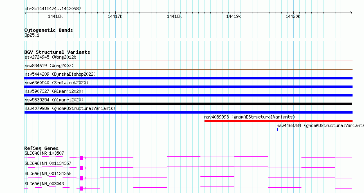Click the blue bar of nsv5444209
Image resolution: width=364 pixels, height=193 pixels.
pyautogui.click(x=189, y=78)
